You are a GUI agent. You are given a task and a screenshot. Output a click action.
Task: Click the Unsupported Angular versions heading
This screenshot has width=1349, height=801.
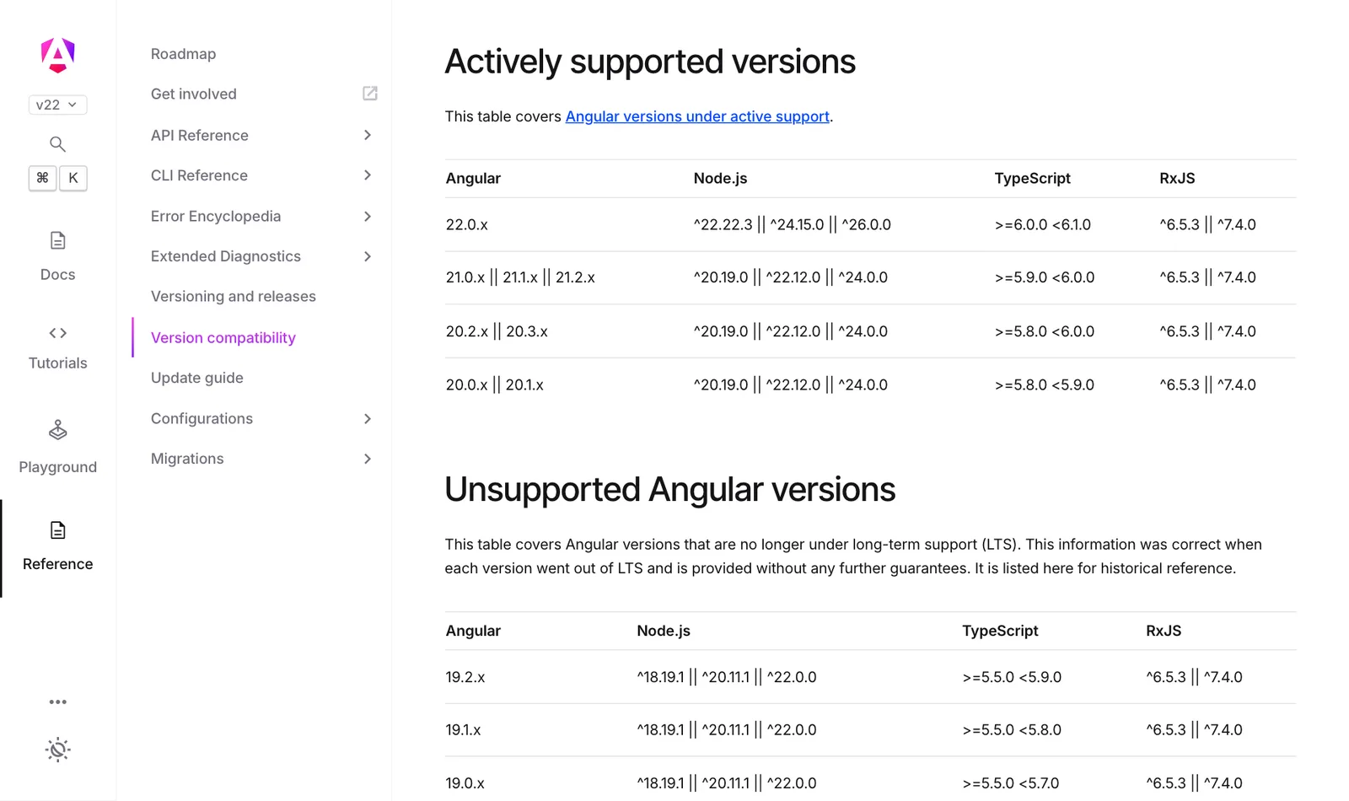click(670, 490)
